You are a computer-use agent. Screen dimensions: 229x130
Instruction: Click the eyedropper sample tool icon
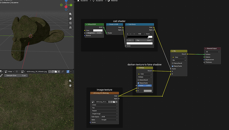coord(1,75)
